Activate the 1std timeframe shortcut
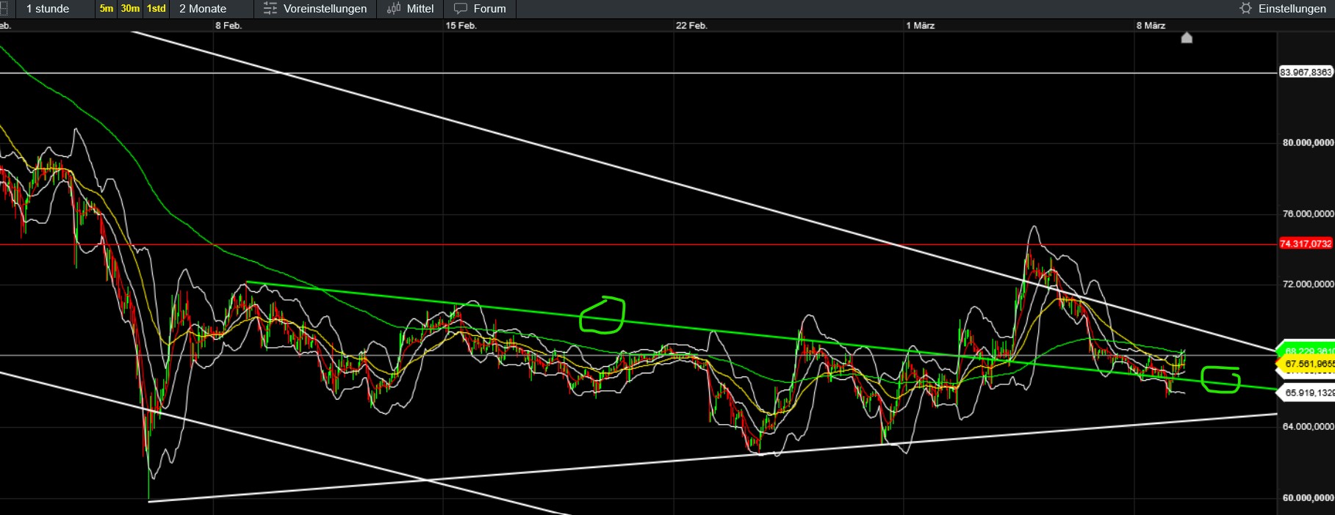The height and width of the screenshot is (515, 1335). [x=156, y=9]
